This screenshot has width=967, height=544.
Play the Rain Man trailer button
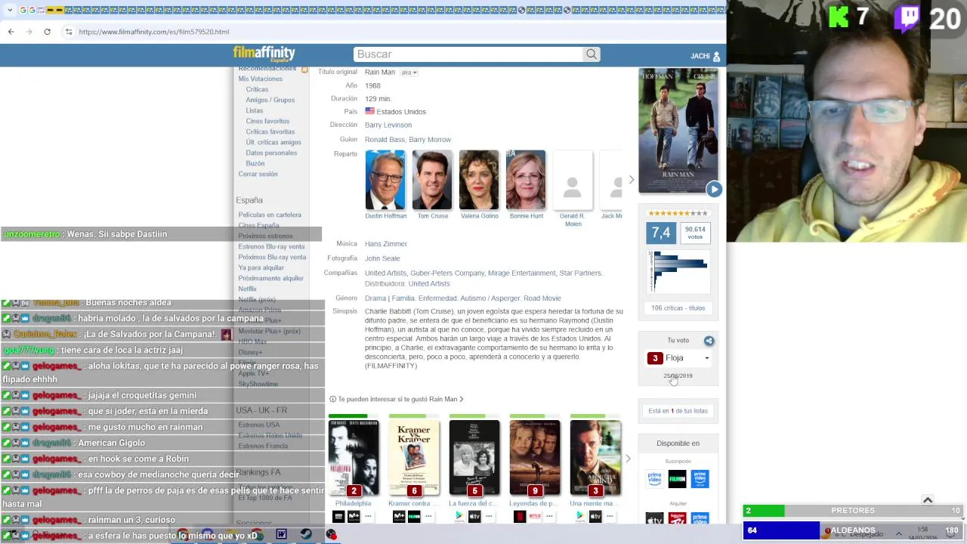714,189
